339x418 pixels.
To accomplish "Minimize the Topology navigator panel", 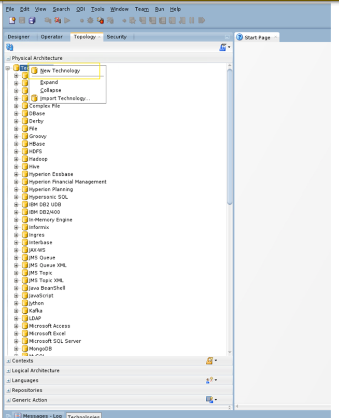I will pyautogui.click(x=227, y=37).
